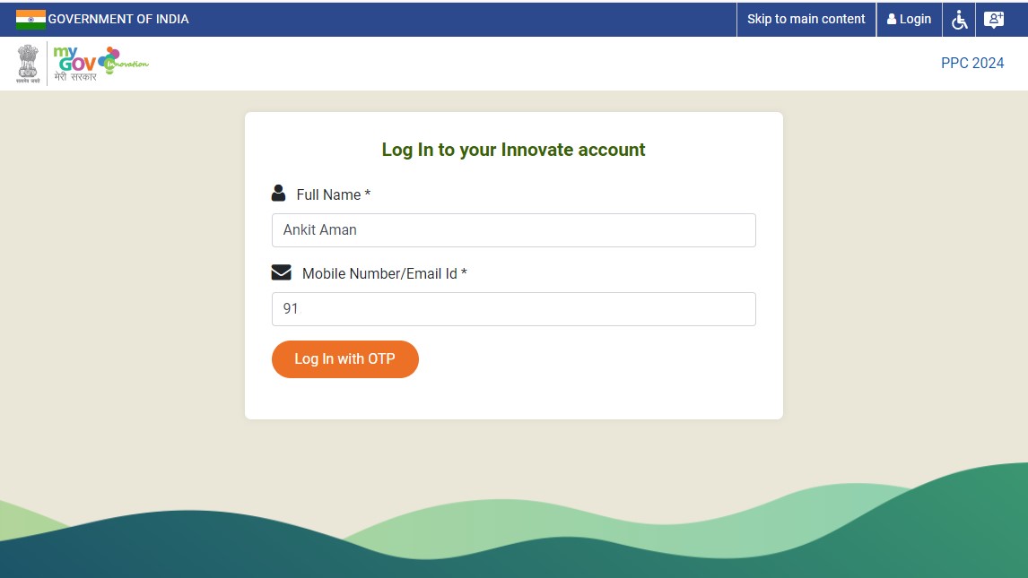Viewport: 1028px width, 578px height.
Task: Click the GOVERNMENT OF INDIA text
Action: click(x=118, y=19)
